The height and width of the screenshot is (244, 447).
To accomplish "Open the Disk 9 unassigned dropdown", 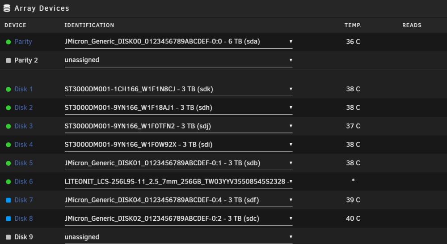I will coord(178,237).
